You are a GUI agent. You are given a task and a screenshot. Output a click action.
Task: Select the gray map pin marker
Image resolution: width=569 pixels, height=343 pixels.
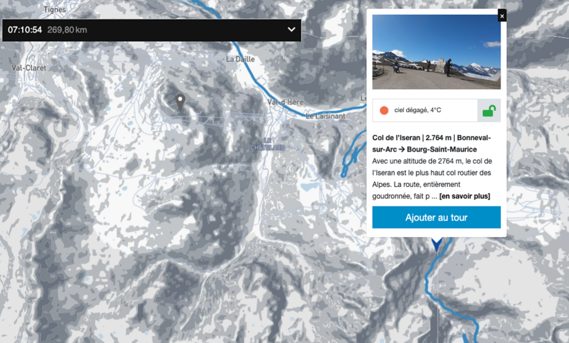[x=180, y=103]
